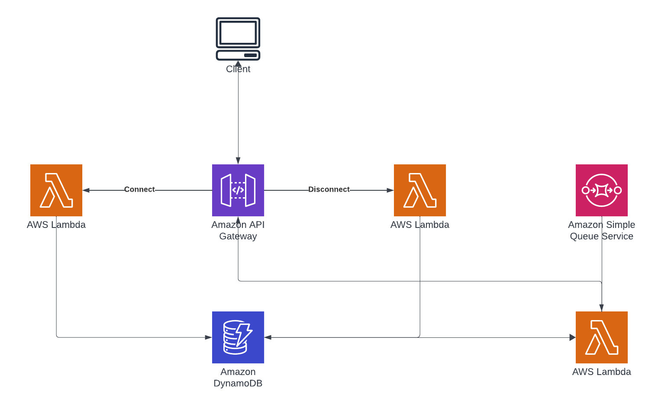Select the arrowhead pointing into the Connect Lambda

click(86, 190)
